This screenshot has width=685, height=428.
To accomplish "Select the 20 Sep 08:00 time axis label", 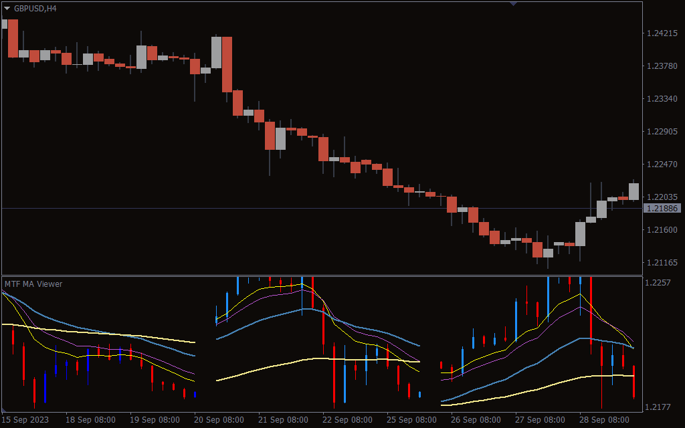I will [x=219, y=420].
